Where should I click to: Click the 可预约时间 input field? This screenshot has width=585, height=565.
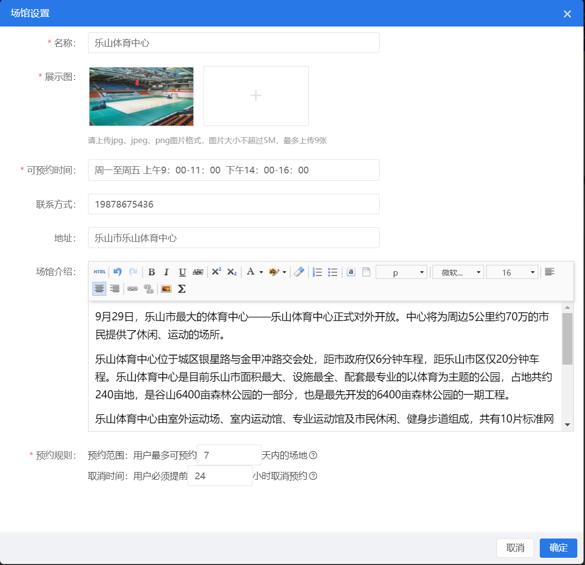tap(233, 170)
